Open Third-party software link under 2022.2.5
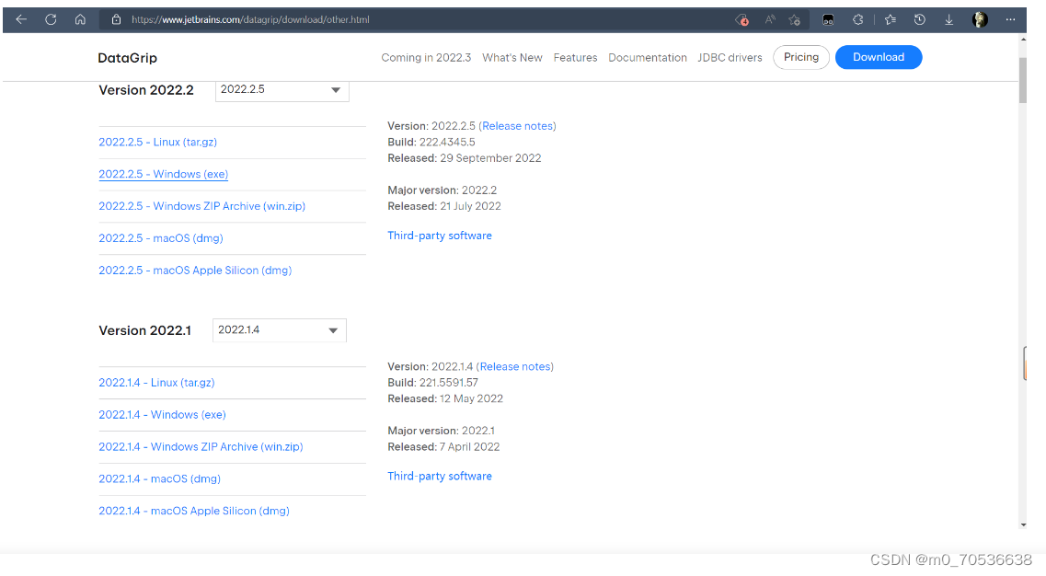This screenshot has height=576, width=1046. [440, 236]
